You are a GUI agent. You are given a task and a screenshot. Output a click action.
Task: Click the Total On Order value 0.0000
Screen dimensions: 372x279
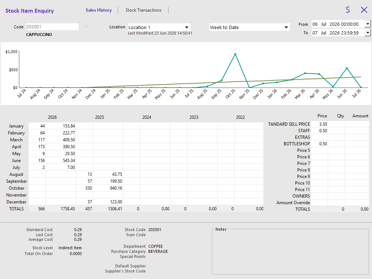pyautogui.click(x=76, y=254)
